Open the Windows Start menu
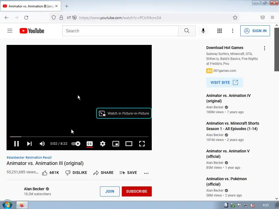The image size is (279, 209). pos(7,205)
